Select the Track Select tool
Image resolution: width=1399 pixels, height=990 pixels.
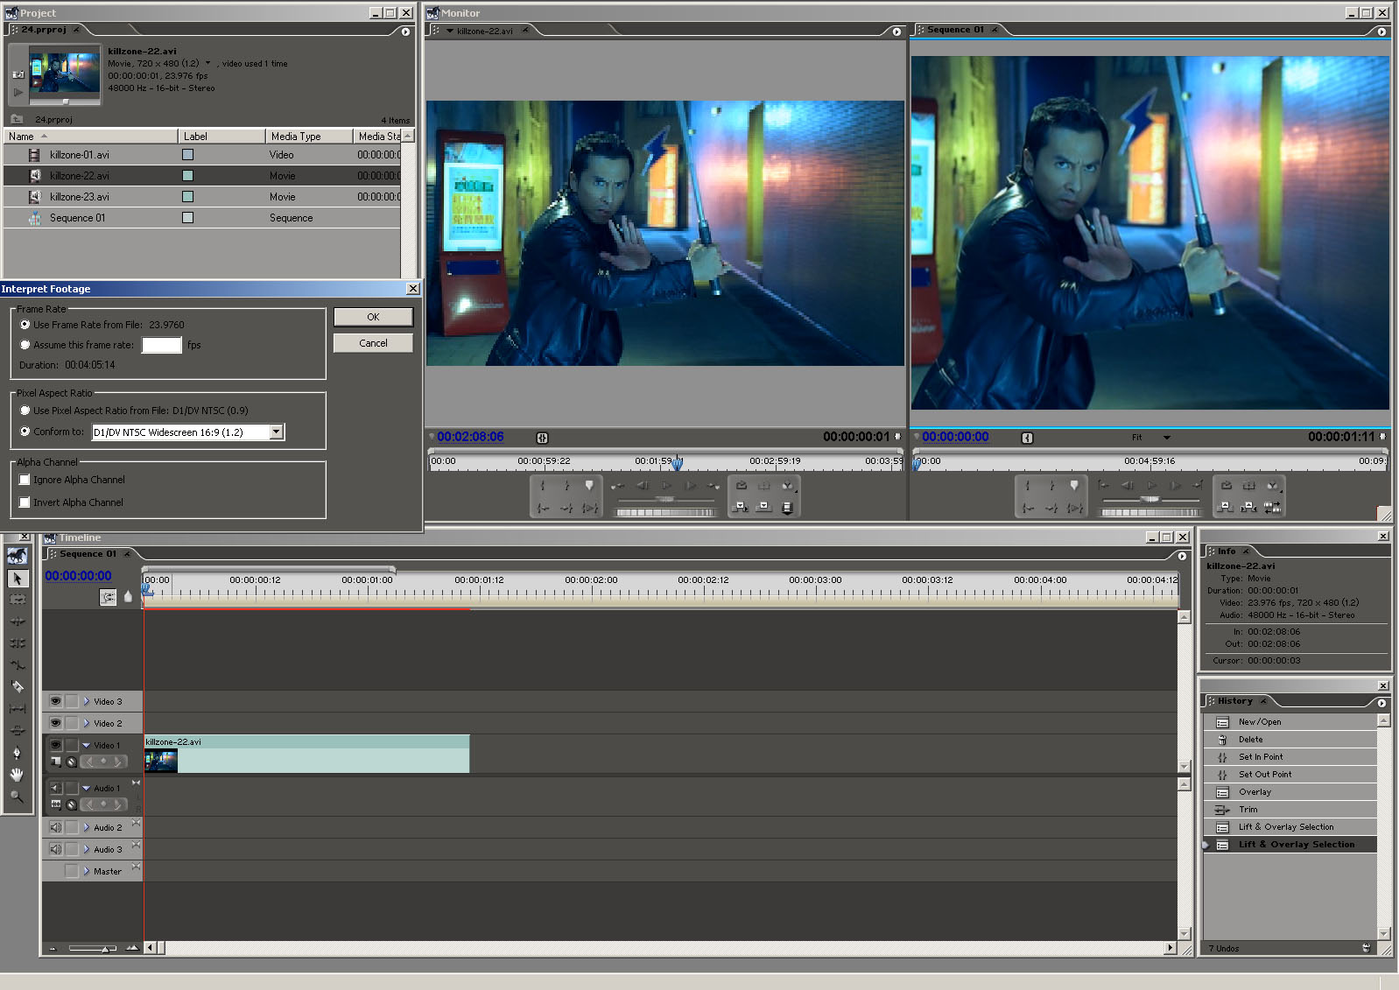pos(17,600)
